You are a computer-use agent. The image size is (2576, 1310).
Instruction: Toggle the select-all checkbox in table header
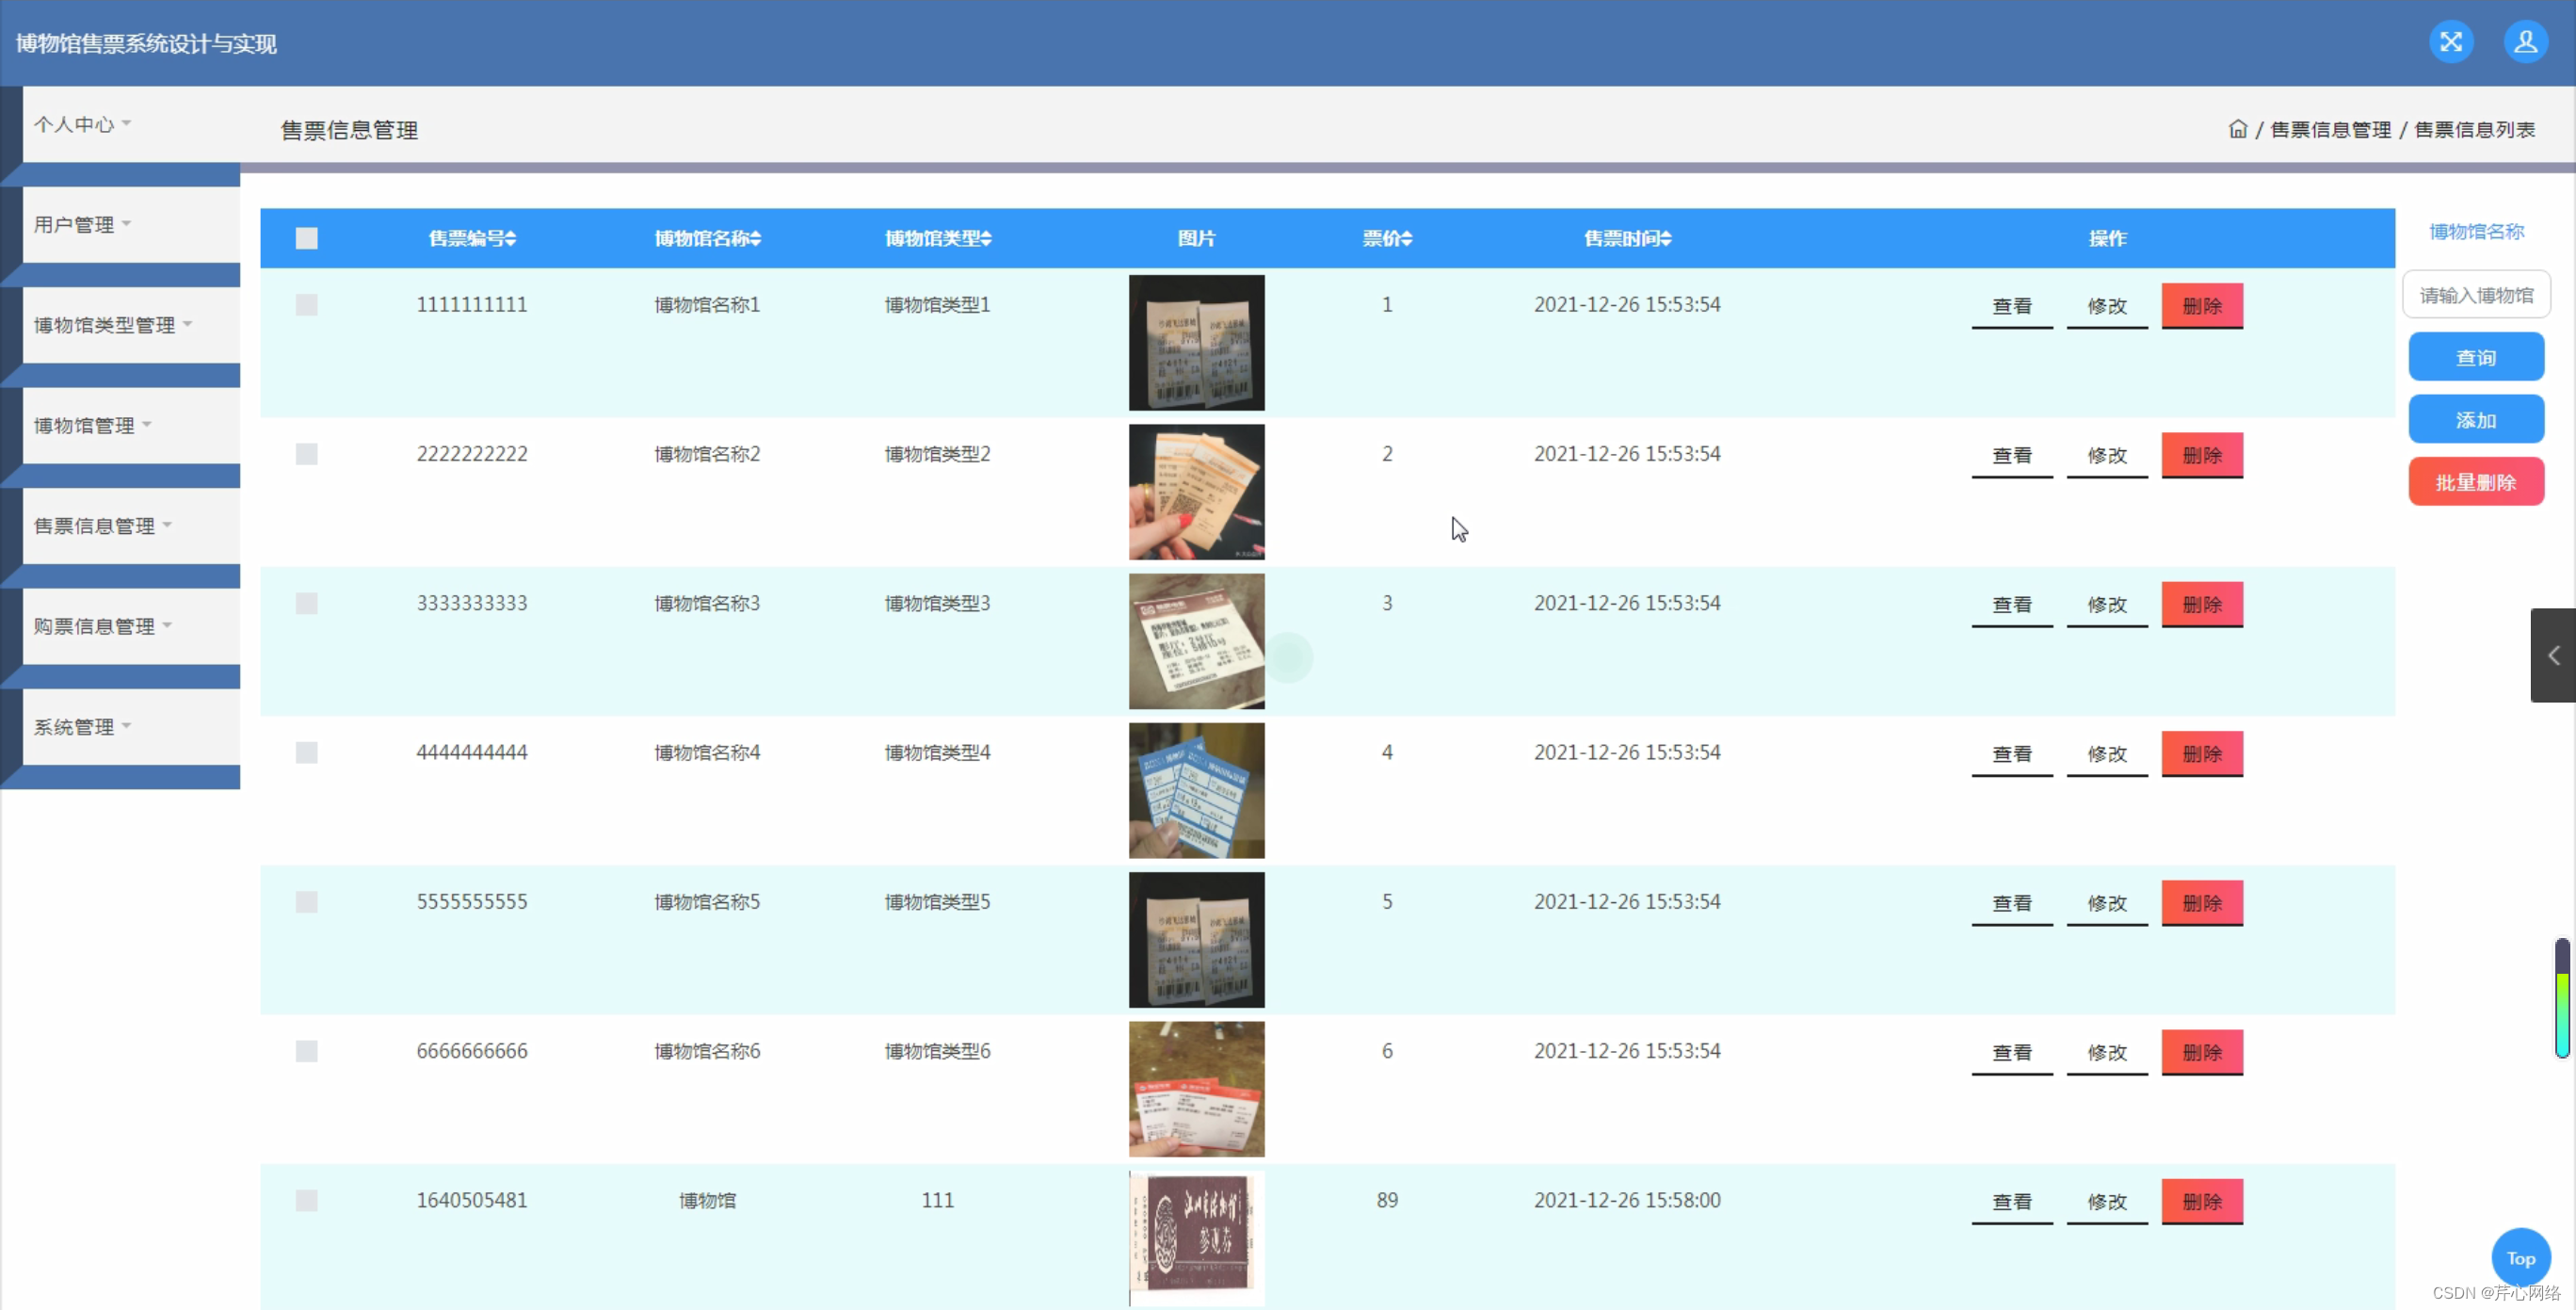(x=307, y=238)
